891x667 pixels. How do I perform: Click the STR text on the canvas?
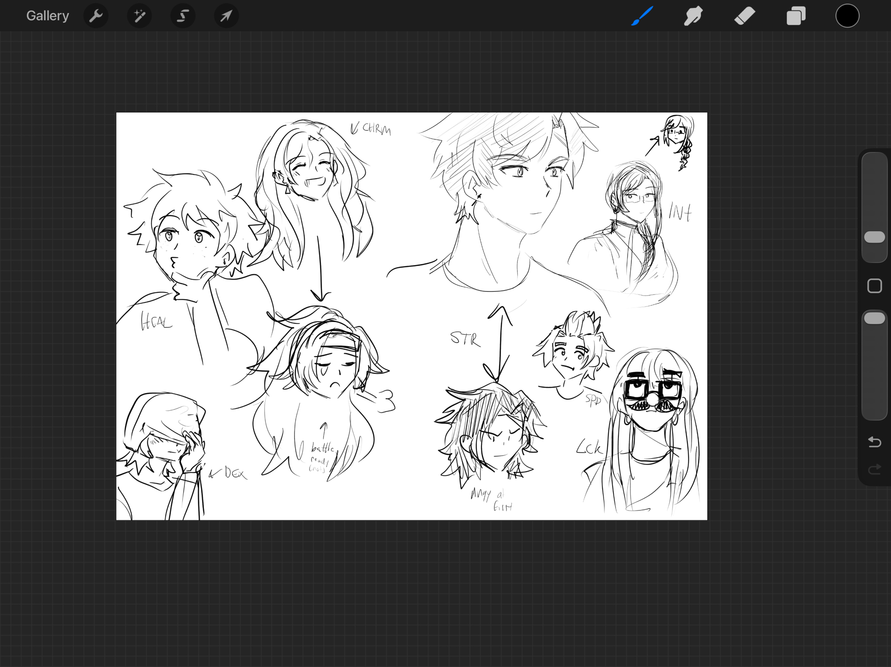tap(465, 339)
